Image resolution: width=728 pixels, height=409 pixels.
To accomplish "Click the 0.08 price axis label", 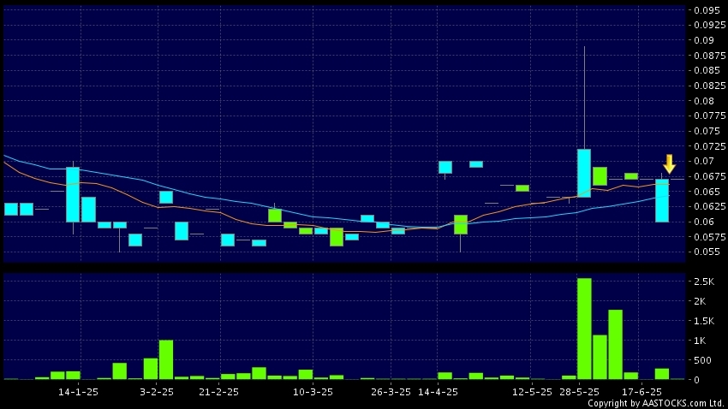I will (x=704, y=101).
